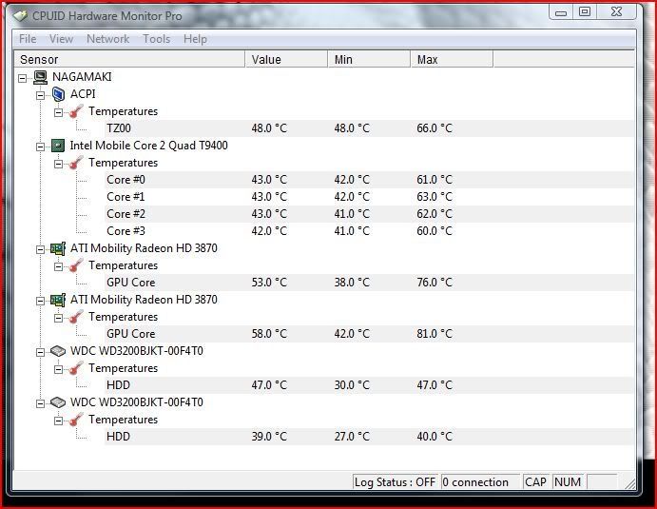Maximize the Hardware Monitor Pro window
Image resolution: width=657 pixels, height=509 pixels.
click(585, 11)
